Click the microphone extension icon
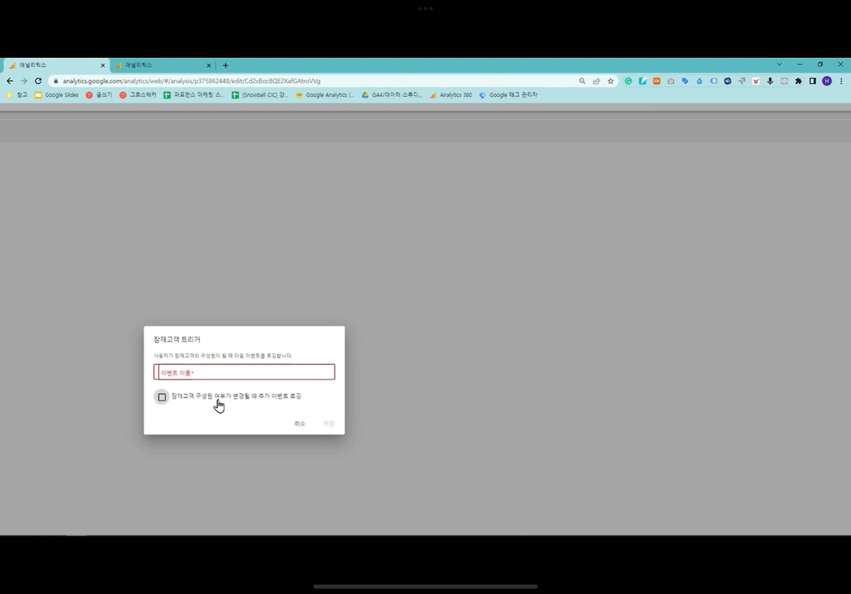Viewport: 851px width, 594px height. (x=770, y=81)
